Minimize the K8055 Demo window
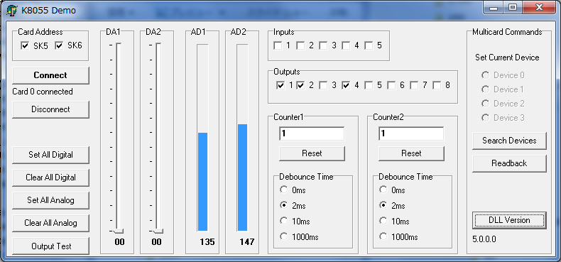 tap(494, 8)
